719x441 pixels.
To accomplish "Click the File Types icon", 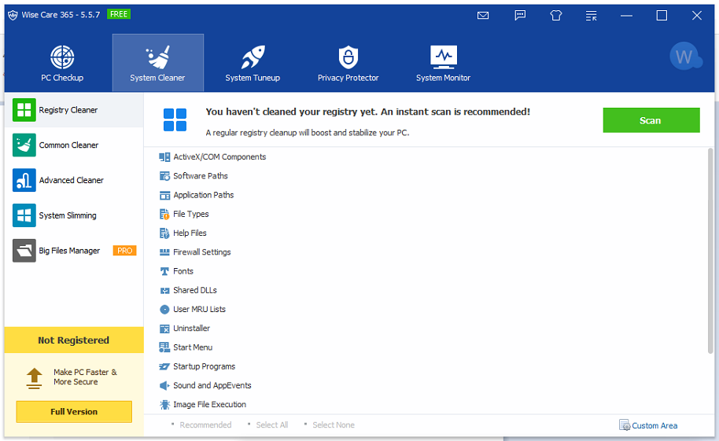I will [x=164, y=214].
